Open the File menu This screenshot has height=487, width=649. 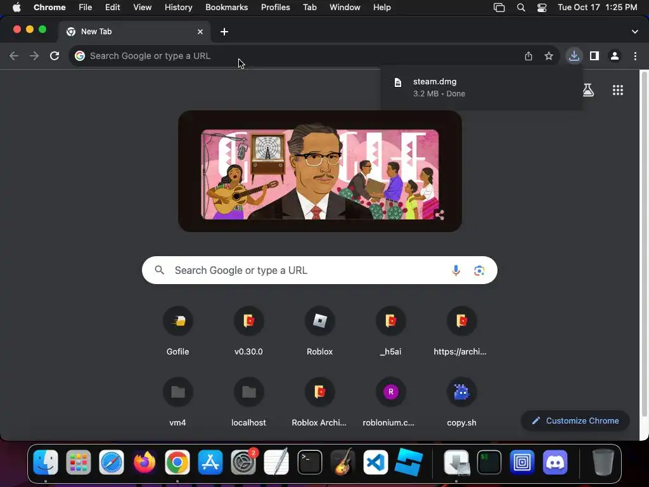tap(86, 8)
